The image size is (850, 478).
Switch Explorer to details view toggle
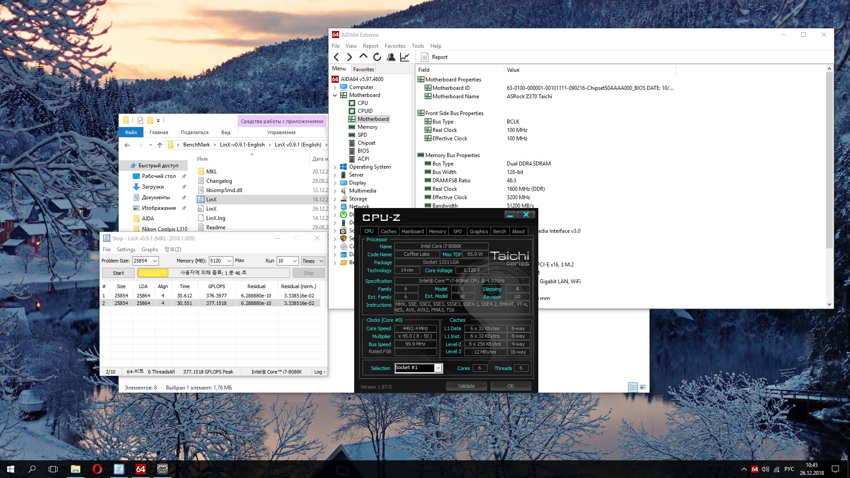(x=633, y=387)
